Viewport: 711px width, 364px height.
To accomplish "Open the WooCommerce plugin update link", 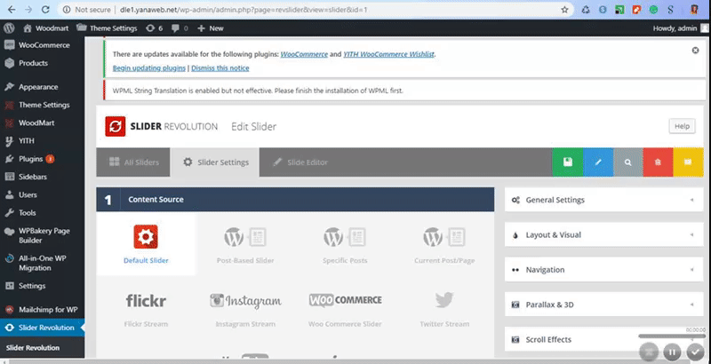I will coord(304,54).
